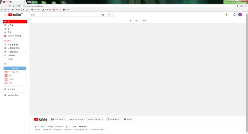The height and width of the screenshot is (134, 248).
Task: Open the footer 저작권 link
Action: coord(50,126)
